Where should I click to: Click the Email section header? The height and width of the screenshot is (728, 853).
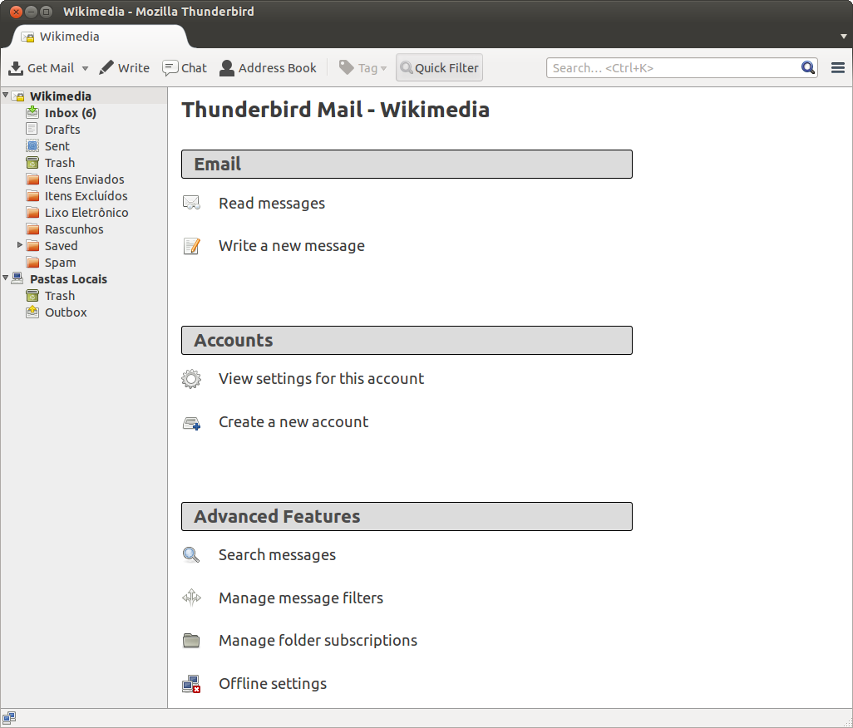407,165
